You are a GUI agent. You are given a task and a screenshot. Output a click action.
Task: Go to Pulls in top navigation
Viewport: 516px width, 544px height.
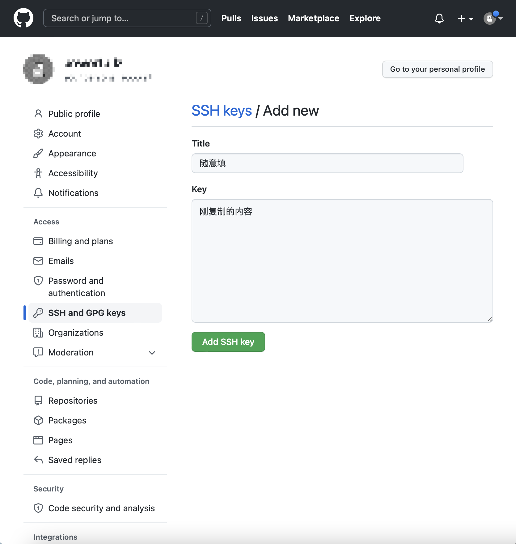coord(231,18)
